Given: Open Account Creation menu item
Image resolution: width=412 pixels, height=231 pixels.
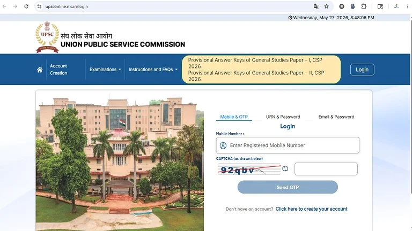Looking at the screenshot, I should coord(58,70).
